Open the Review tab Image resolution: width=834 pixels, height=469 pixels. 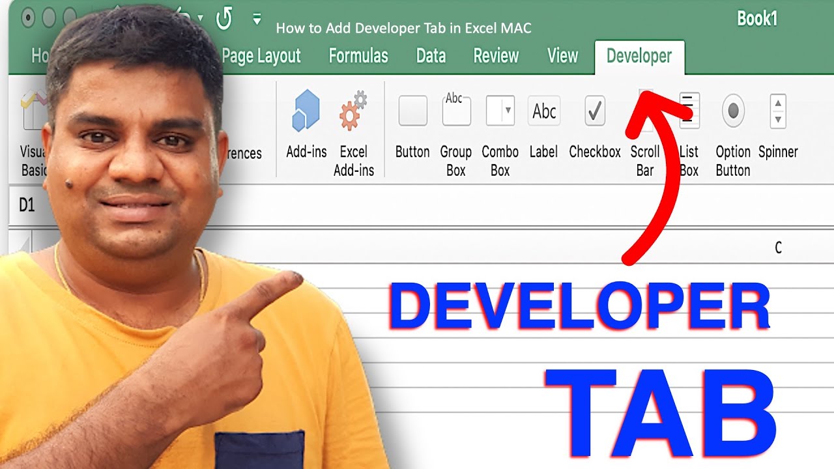[x=496, y=56]
